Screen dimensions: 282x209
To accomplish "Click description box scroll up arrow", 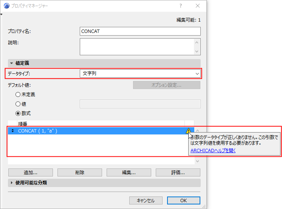I will pyautogui.click(x=197, y=42).
